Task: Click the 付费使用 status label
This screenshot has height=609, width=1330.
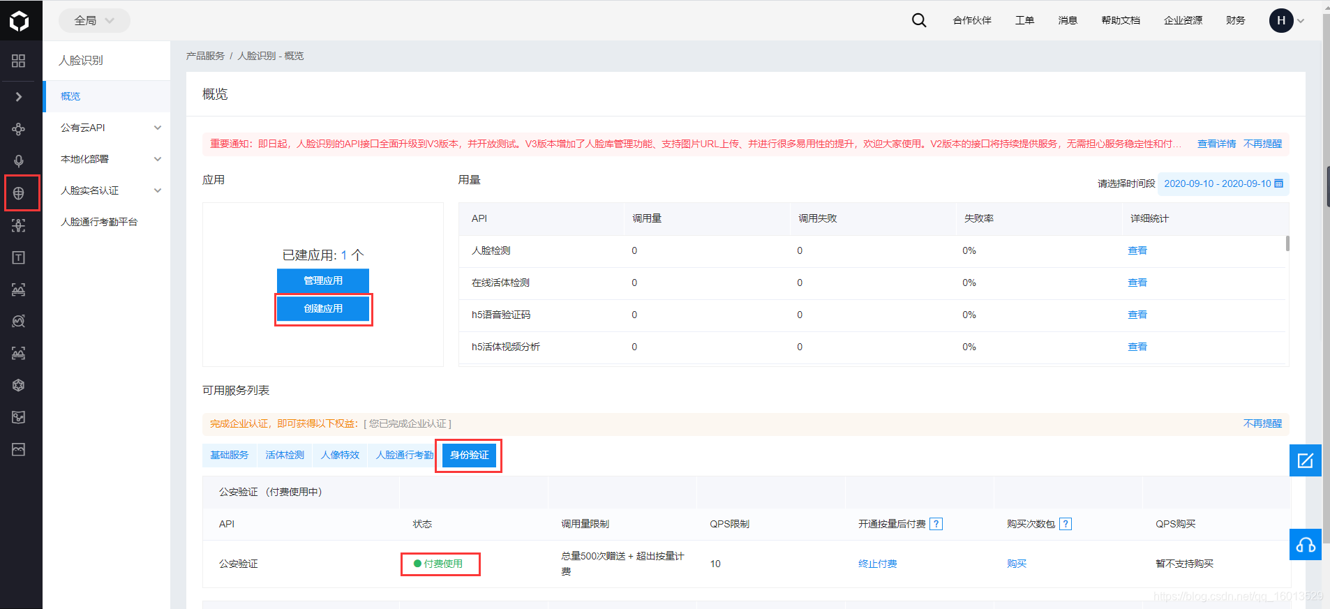Action: coord(443,564)
